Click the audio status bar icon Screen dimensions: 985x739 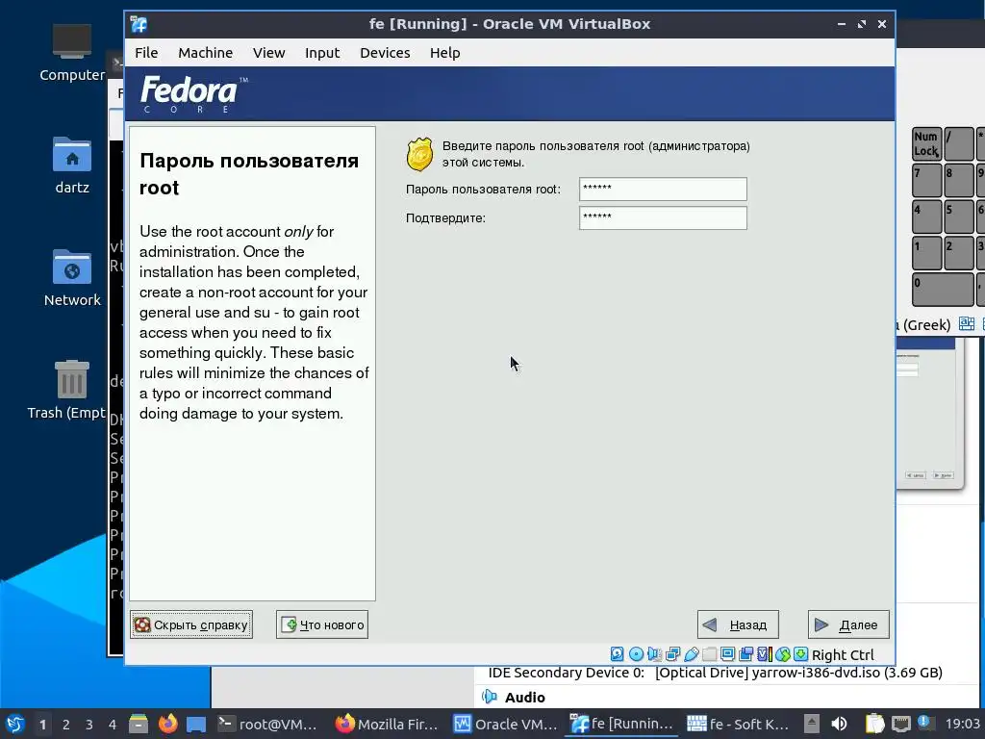coord(654,654)
